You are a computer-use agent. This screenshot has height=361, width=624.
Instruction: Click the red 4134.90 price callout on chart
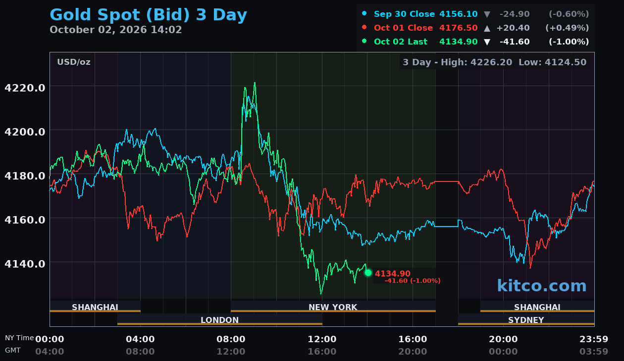pyautogui.click(x=393, y=273)
